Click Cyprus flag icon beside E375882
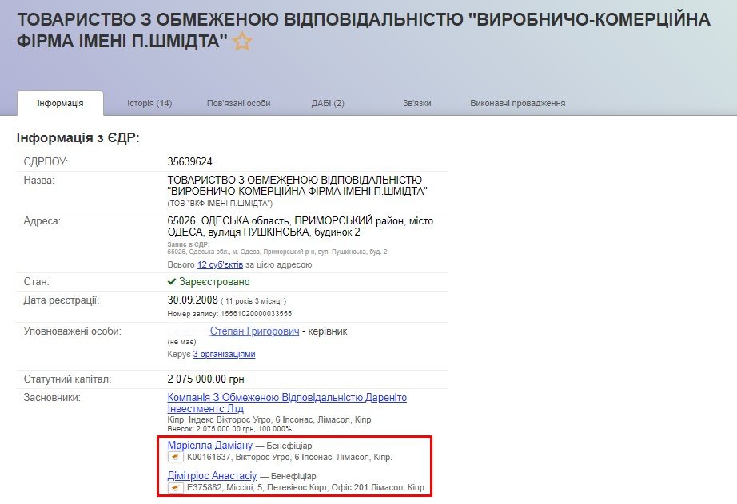 [175, 487]
